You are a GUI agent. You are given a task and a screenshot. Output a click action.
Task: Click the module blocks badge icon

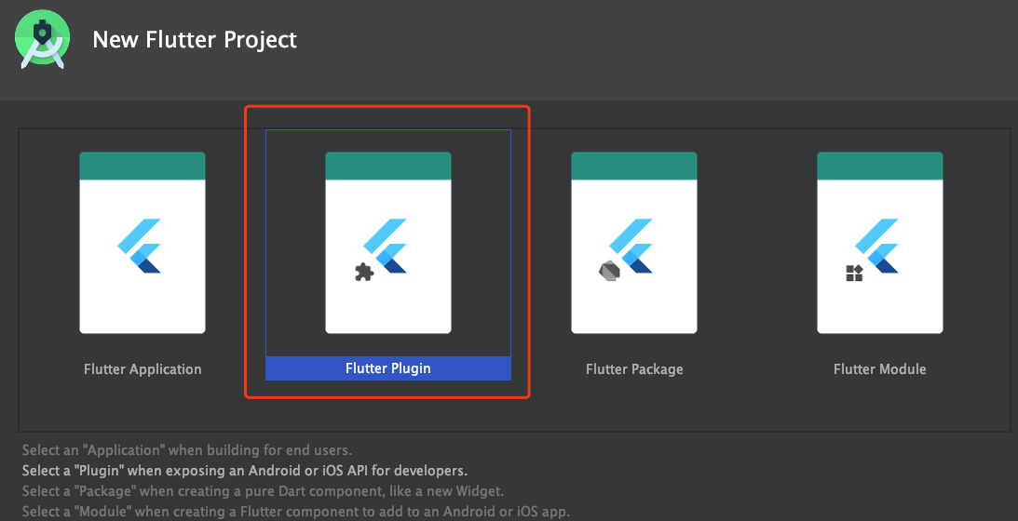coord(854,274)
